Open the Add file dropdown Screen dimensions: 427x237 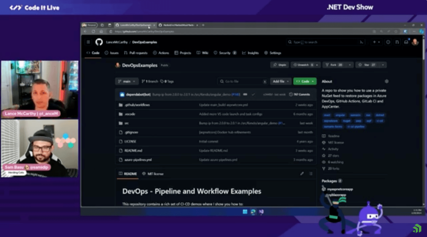[281, 81]
